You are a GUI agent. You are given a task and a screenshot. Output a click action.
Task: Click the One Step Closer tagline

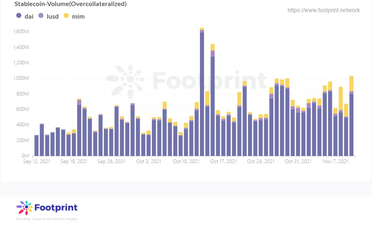[x=47, y=219]
